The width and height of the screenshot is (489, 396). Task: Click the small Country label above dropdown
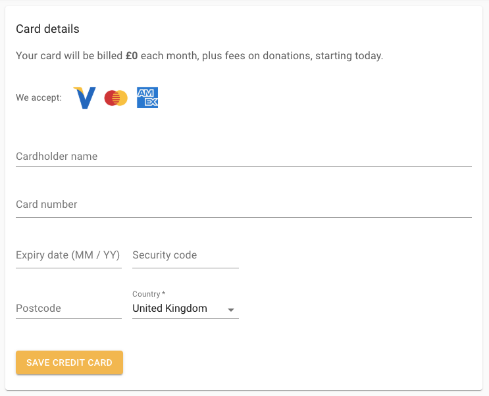point(146,294)
